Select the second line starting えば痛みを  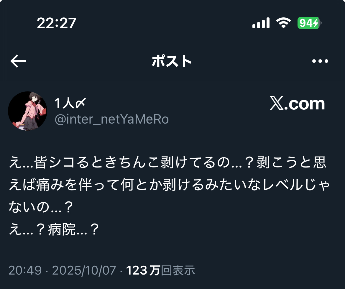click(x=169, y=185)
